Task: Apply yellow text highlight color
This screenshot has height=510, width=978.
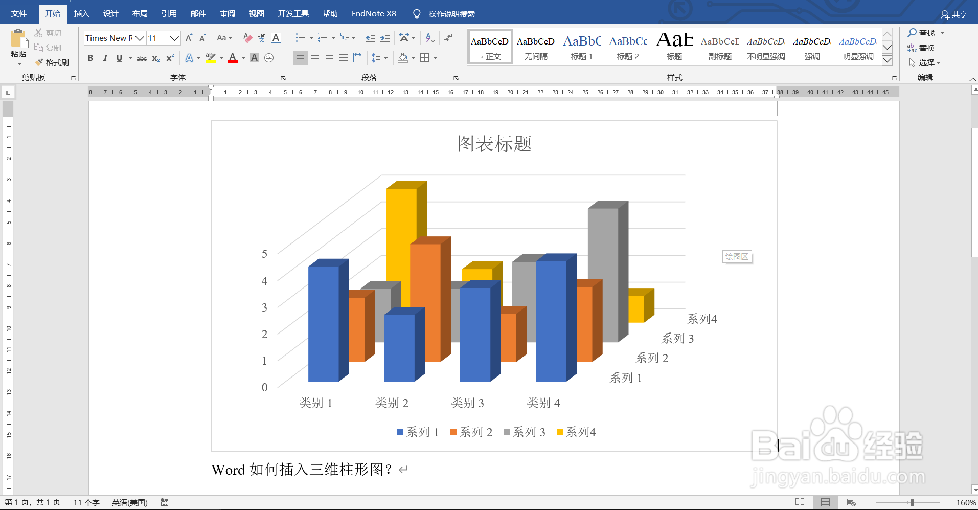Action: pyautogui.click(x=210, y=58)
